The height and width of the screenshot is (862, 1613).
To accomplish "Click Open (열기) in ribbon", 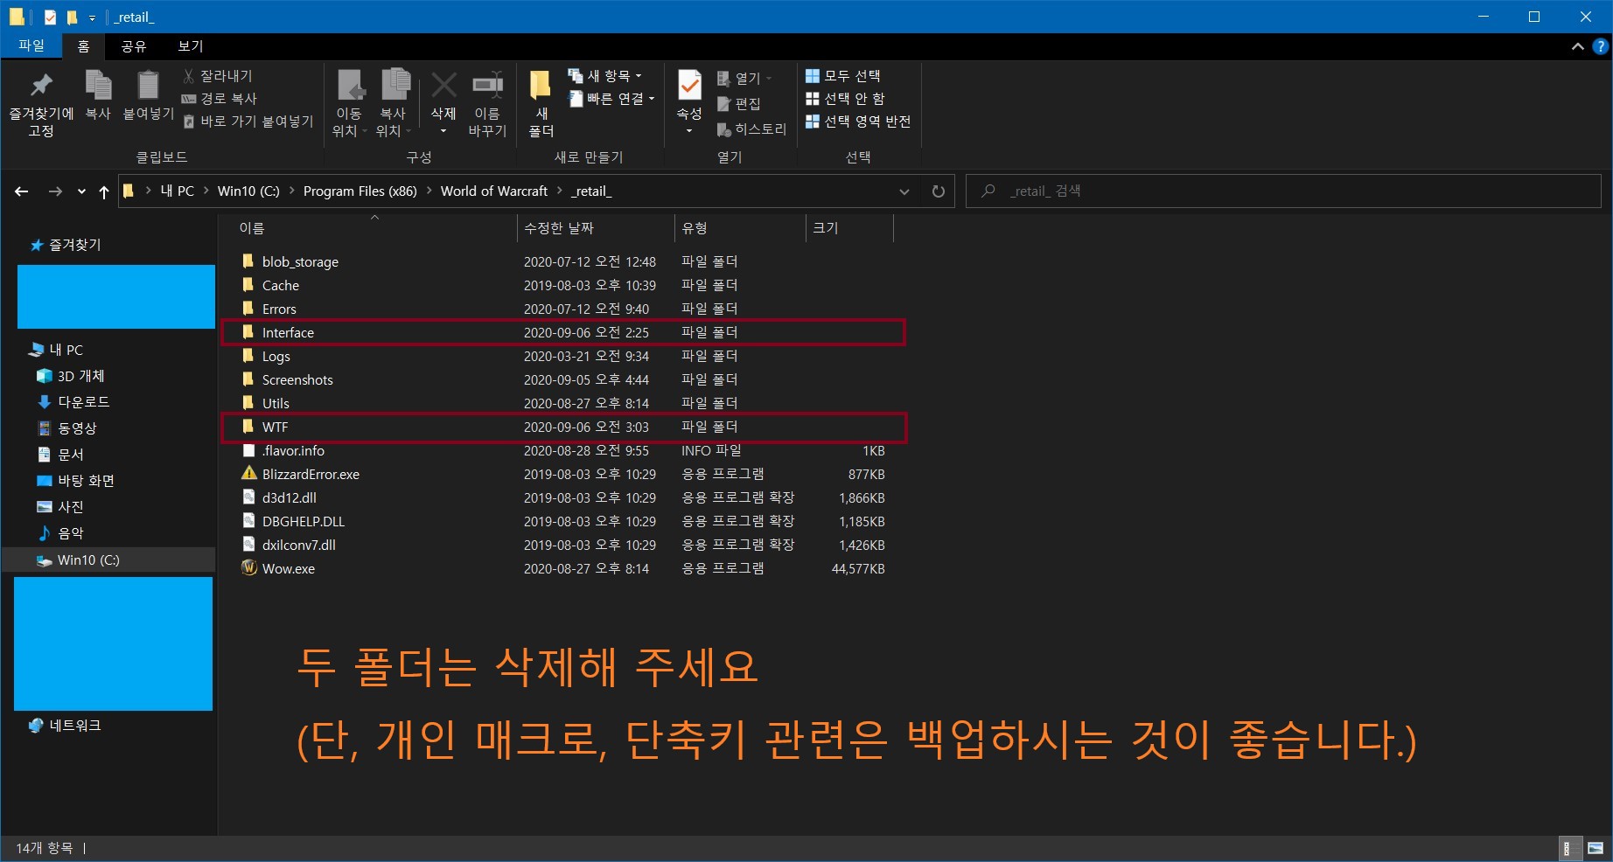I will click(x=744, y=79).
